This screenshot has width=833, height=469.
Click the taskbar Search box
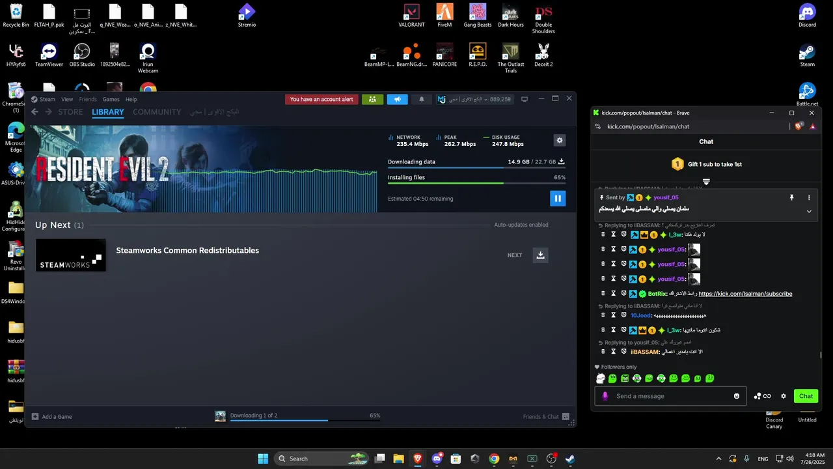tap(321, 459)
